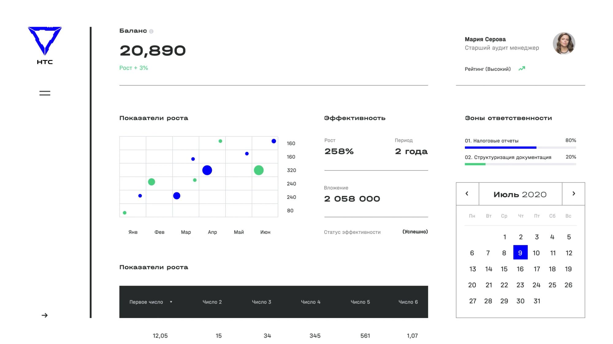Image resolution: width=613 pixels, height=344 pixels.
Task: Click the HTC triangle logo
Action: click(x=45, y=41)
